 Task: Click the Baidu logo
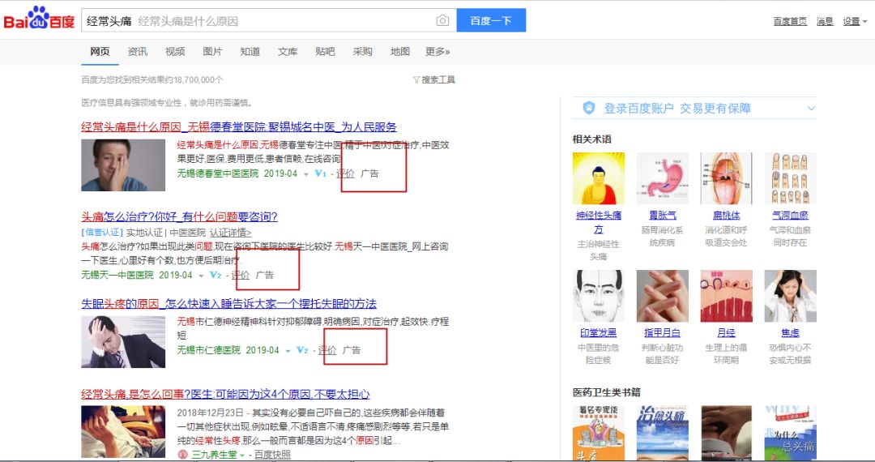point(39,19)
